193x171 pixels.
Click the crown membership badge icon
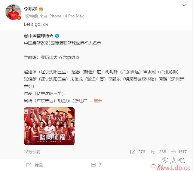[41, 9]
